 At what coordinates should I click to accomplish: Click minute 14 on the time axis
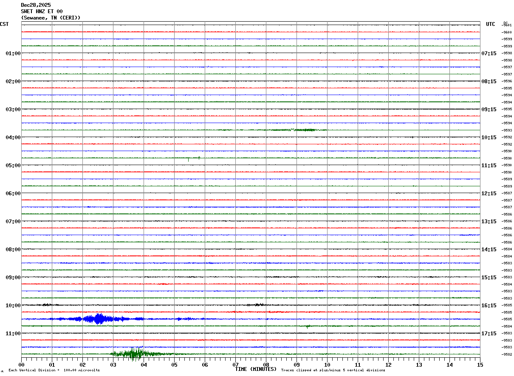tap(449, 365)
